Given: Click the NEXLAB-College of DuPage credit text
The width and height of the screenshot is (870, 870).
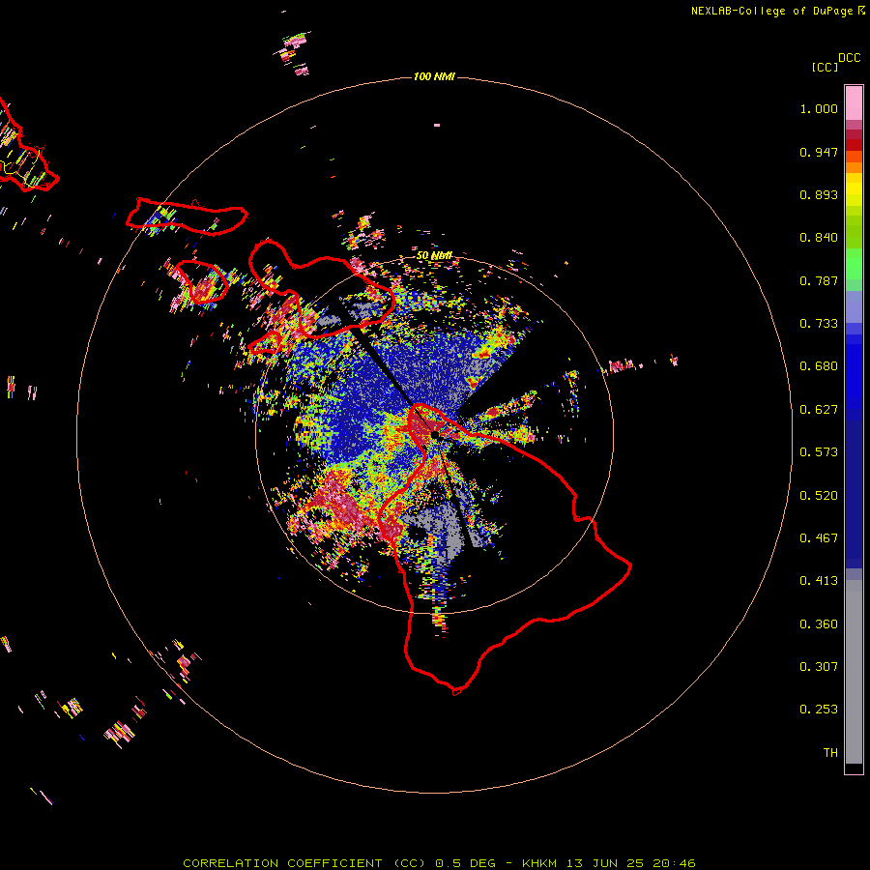Looking at the screenshot, I should [x=771, y=11].
